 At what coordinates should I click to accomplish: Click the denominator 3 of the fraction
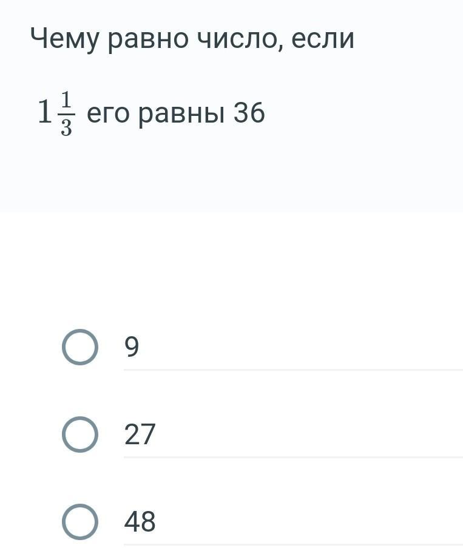point(66,127)
